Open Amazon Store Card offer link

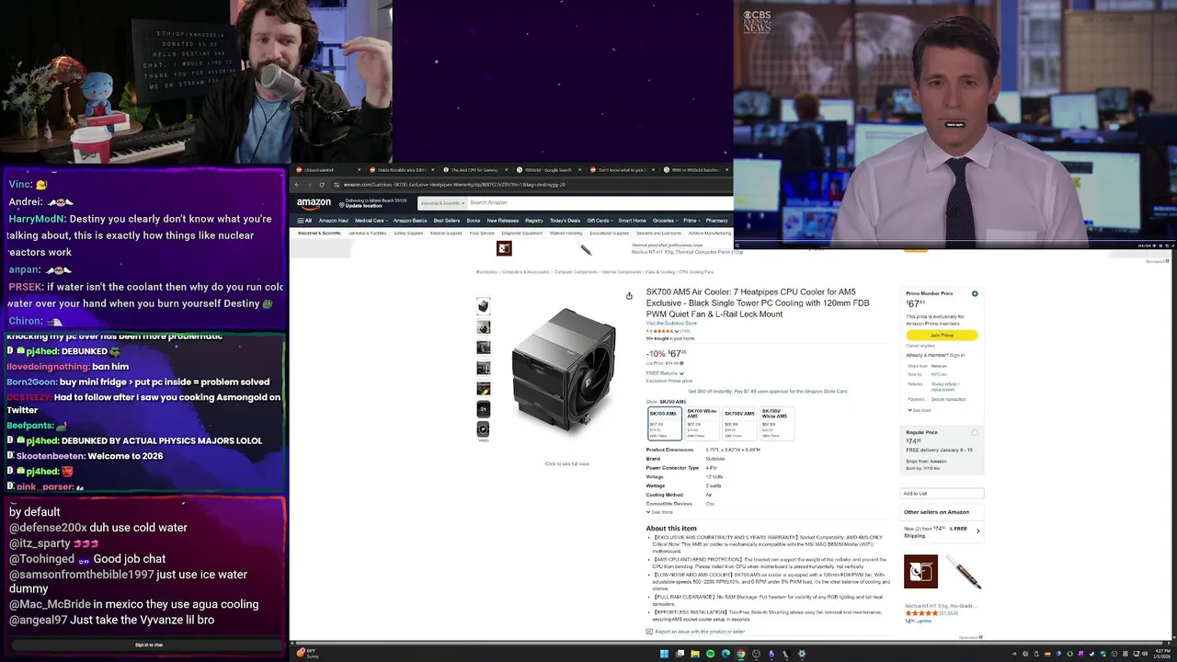(768, 392)
